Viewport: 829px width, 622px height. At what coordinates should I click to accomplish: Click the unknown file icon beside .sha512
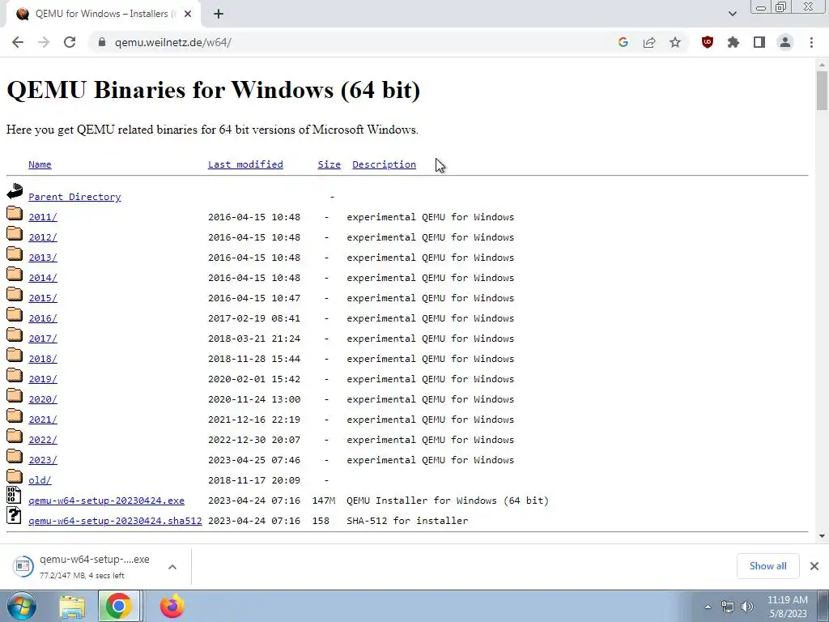coord(15,515)
